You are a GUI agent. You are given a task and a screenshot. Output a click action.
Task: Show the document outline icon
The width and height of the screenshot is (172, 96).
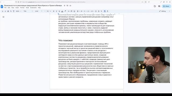[3, 17]
